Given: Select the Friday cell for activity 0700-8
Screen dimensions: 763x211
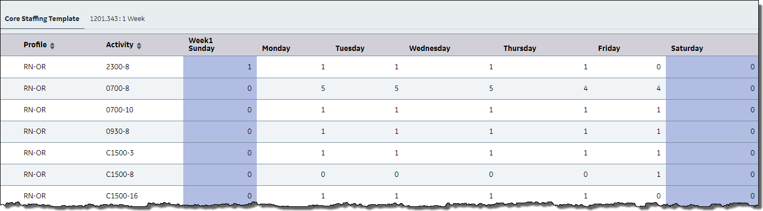Looking at the screenshot, I should click(x=629, y=89).
